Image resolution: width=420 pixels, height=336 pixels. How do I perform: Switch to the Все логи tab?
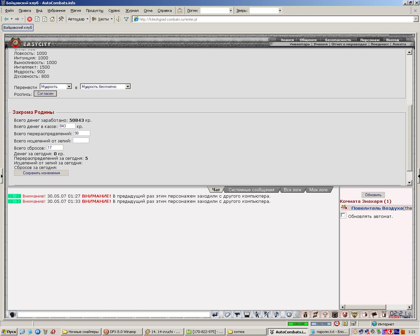[292, 190]
